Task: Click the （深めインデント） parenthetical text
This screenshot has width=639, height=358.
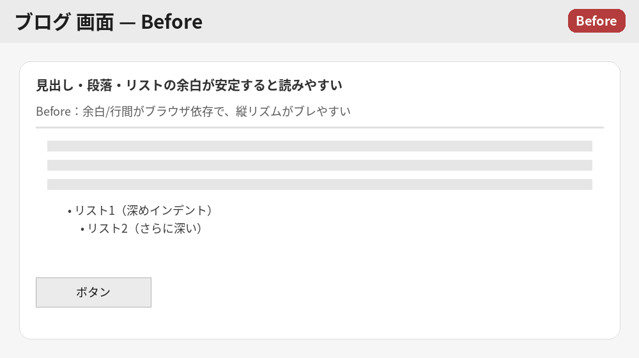Action: coord(166,210)
